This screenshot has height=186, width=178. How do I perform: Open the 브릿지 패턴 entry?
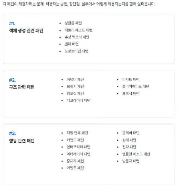[75, 86]
